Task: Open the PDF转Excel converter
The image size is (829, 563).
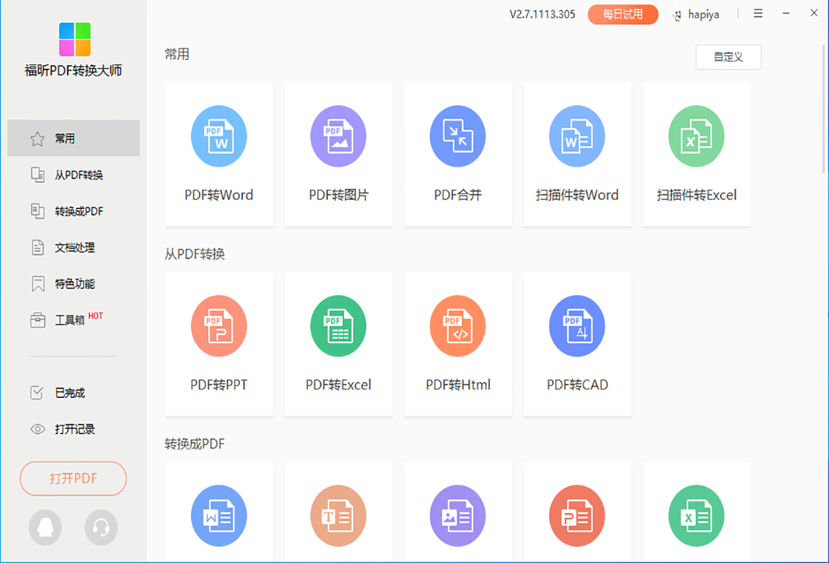Action: click(x=338, y=344)
